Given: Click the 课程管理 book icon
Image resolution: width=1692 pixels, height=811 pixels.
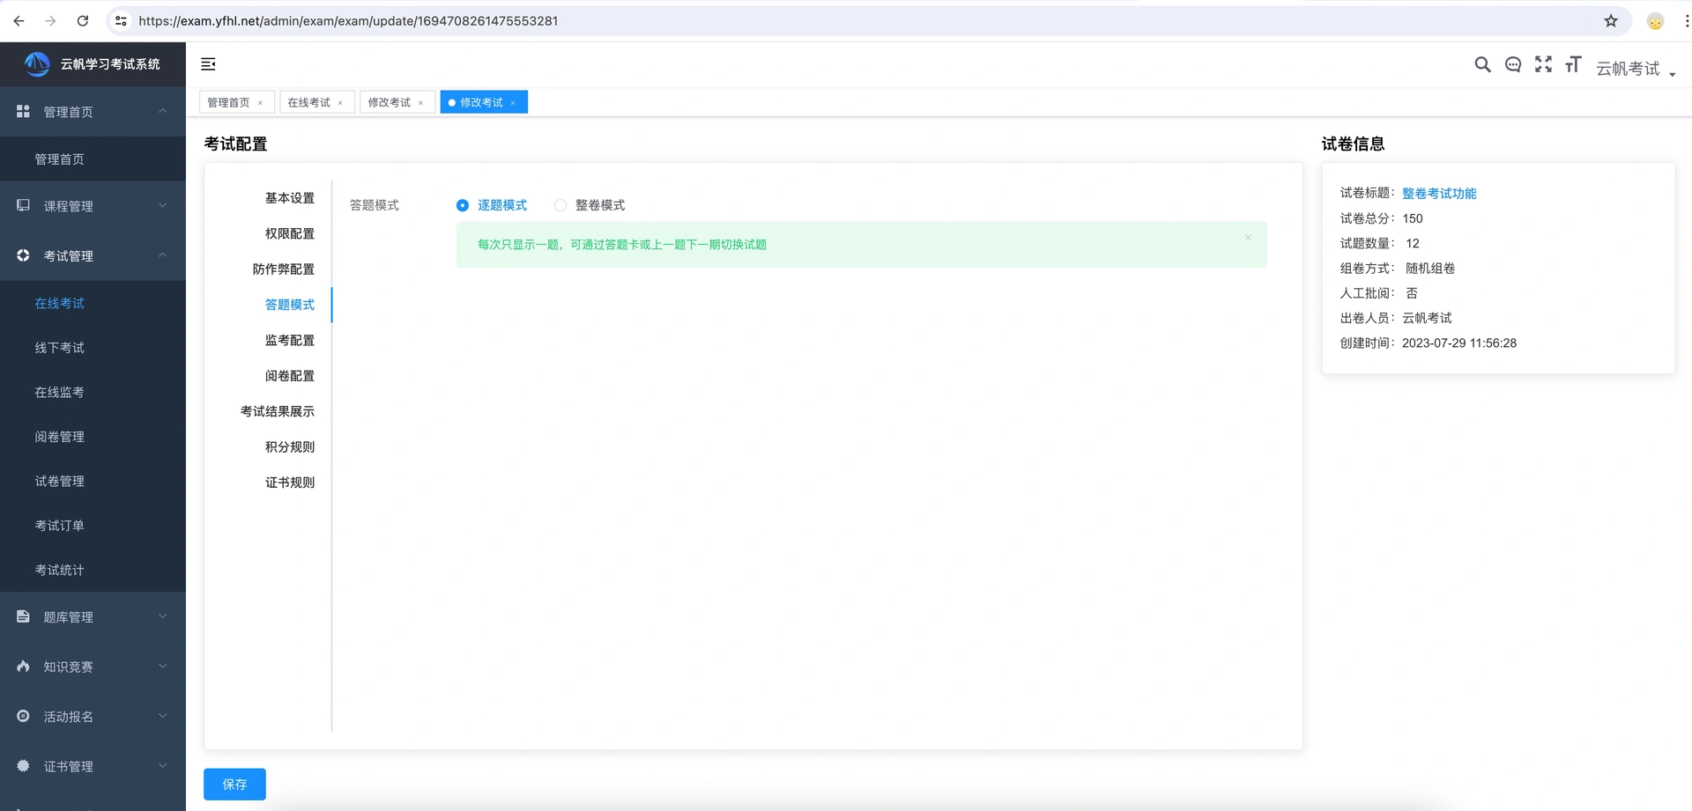Looking at the screenshot, I should 23,205.
